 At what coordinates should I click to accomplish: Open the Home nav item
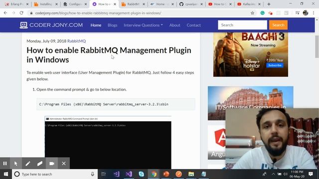tap(96, 25)
